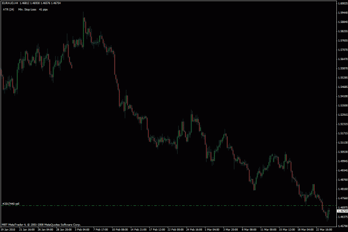Click the 26 Jan 04:00 time axis label
Viewport: 348px width, 232px height.
click(45, 230)
